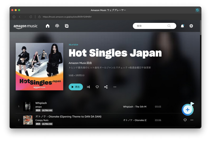Viewport: 211px width, 141px height.
Task: Like the Otonoke track by Creepy Nuts
Action: coord(185,120)
